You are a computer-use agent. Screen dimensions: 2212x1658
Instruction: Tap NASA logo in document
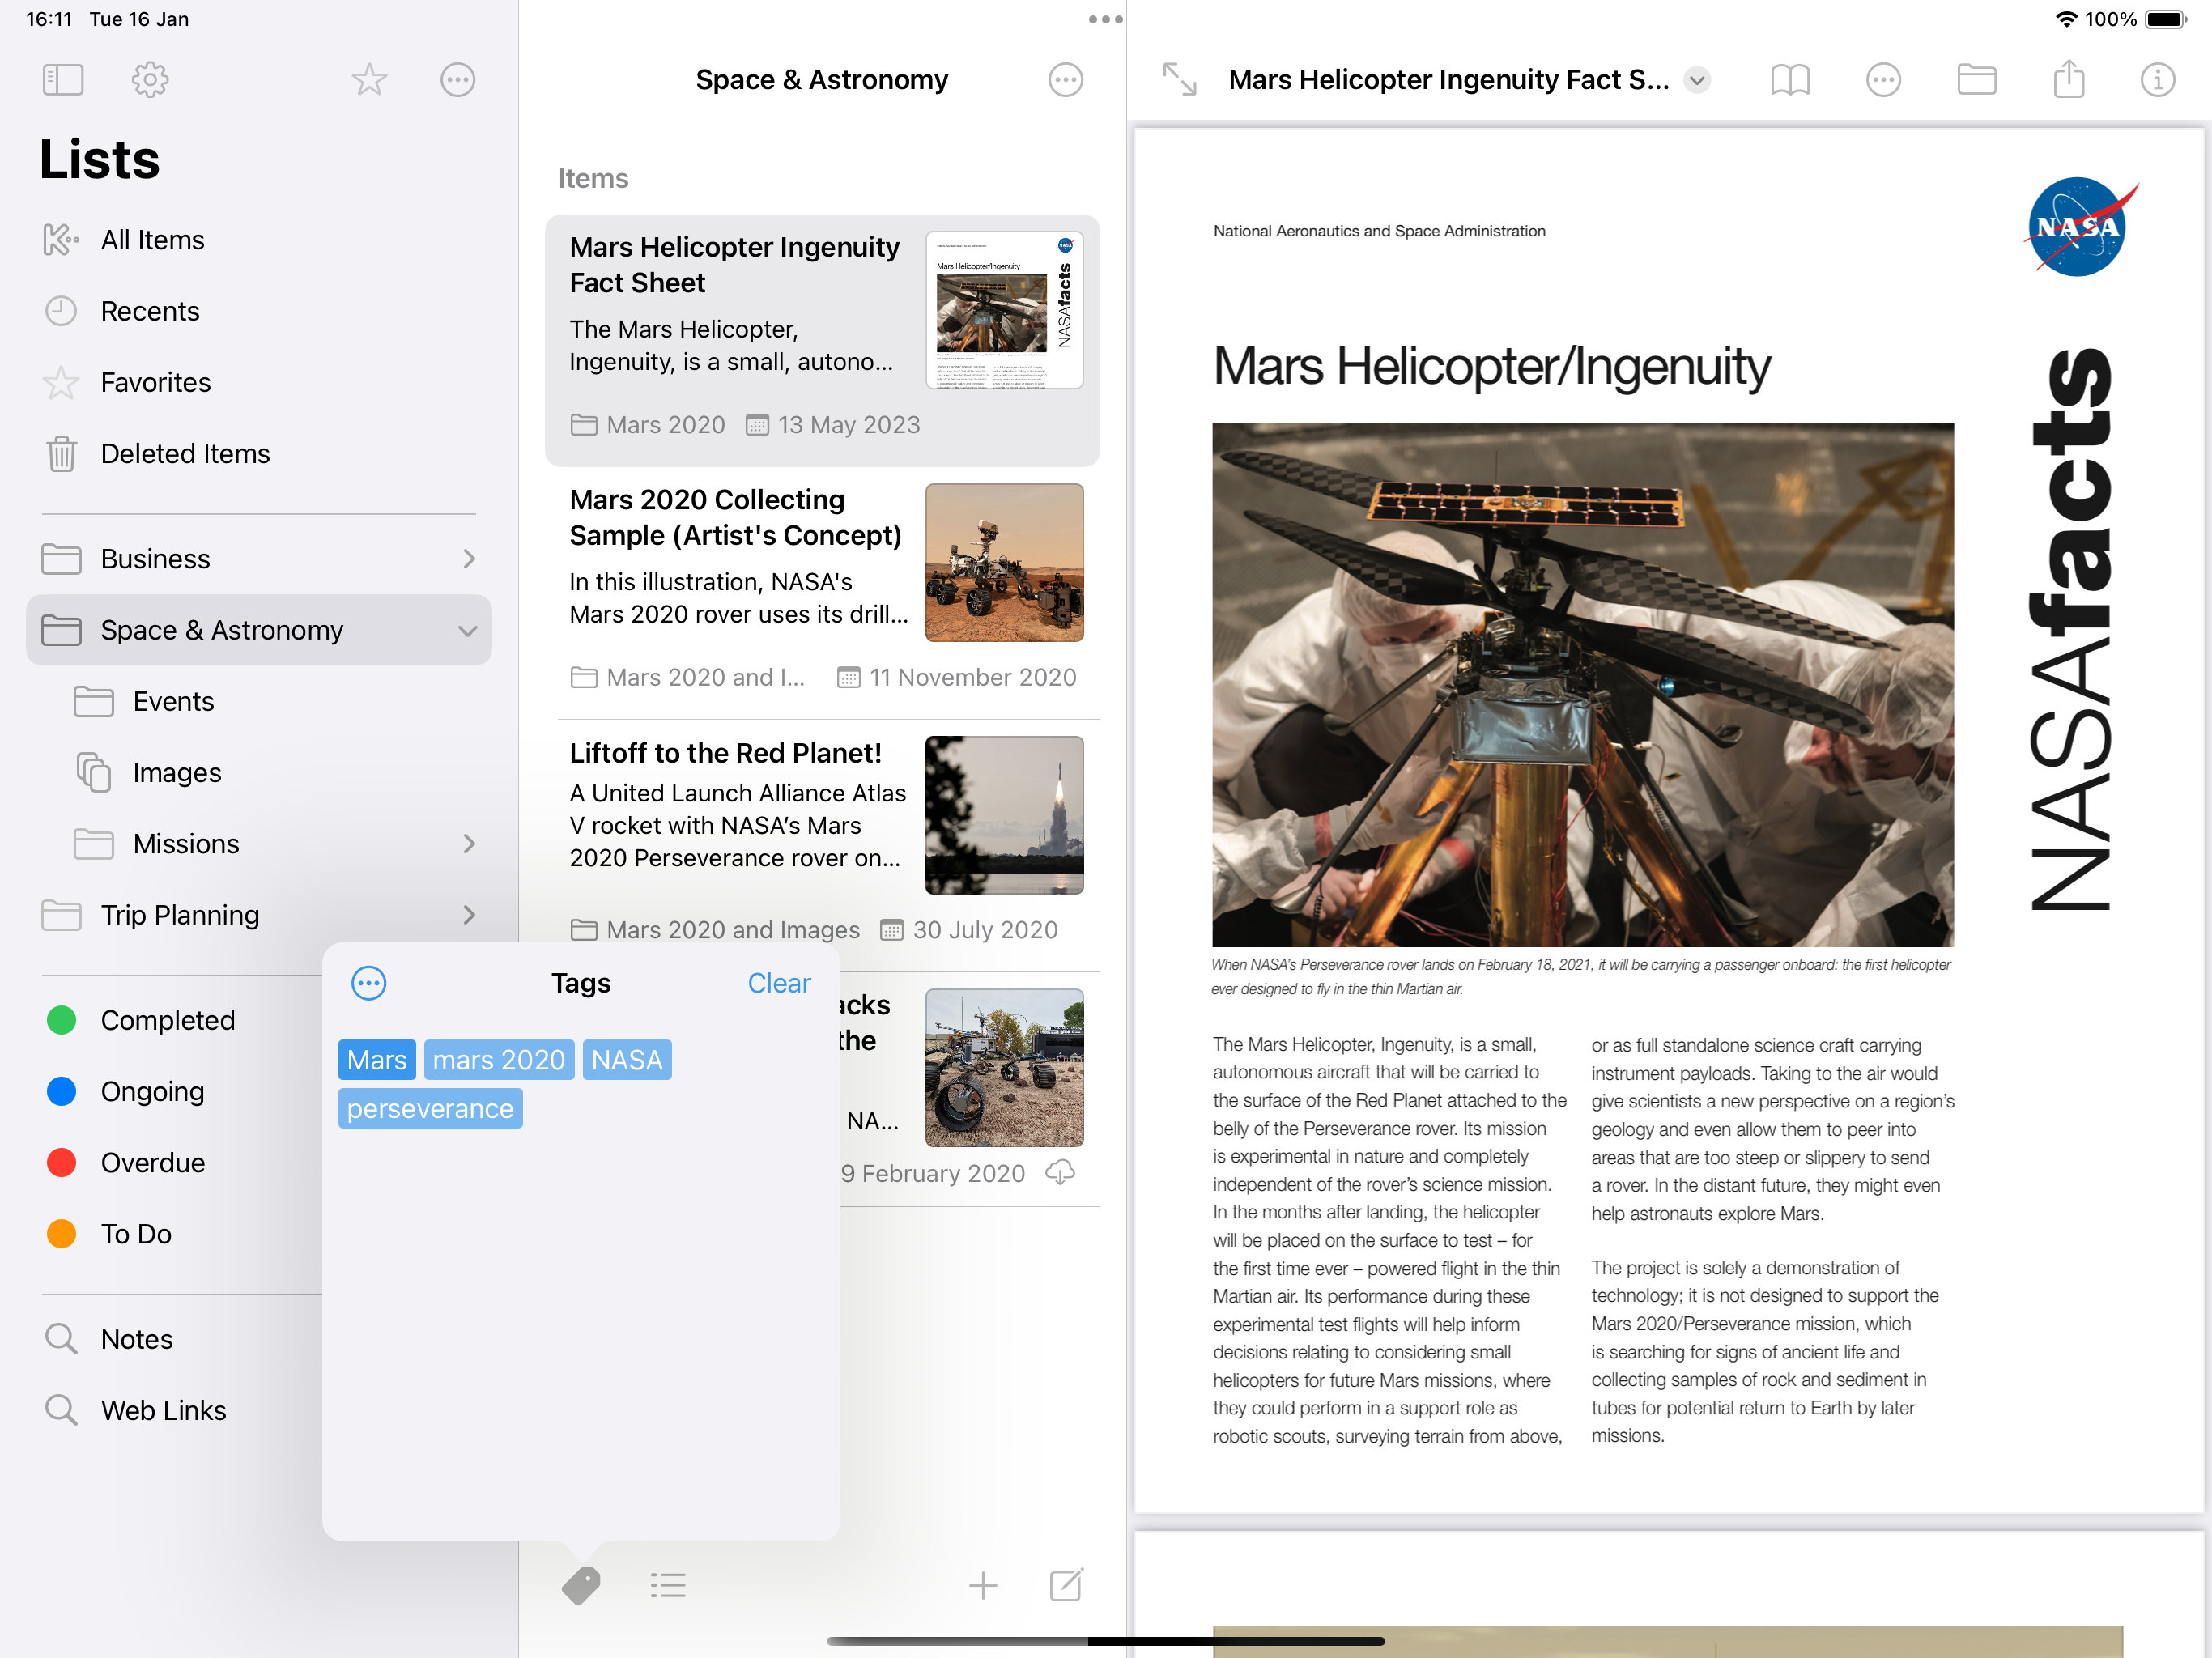2080,228
